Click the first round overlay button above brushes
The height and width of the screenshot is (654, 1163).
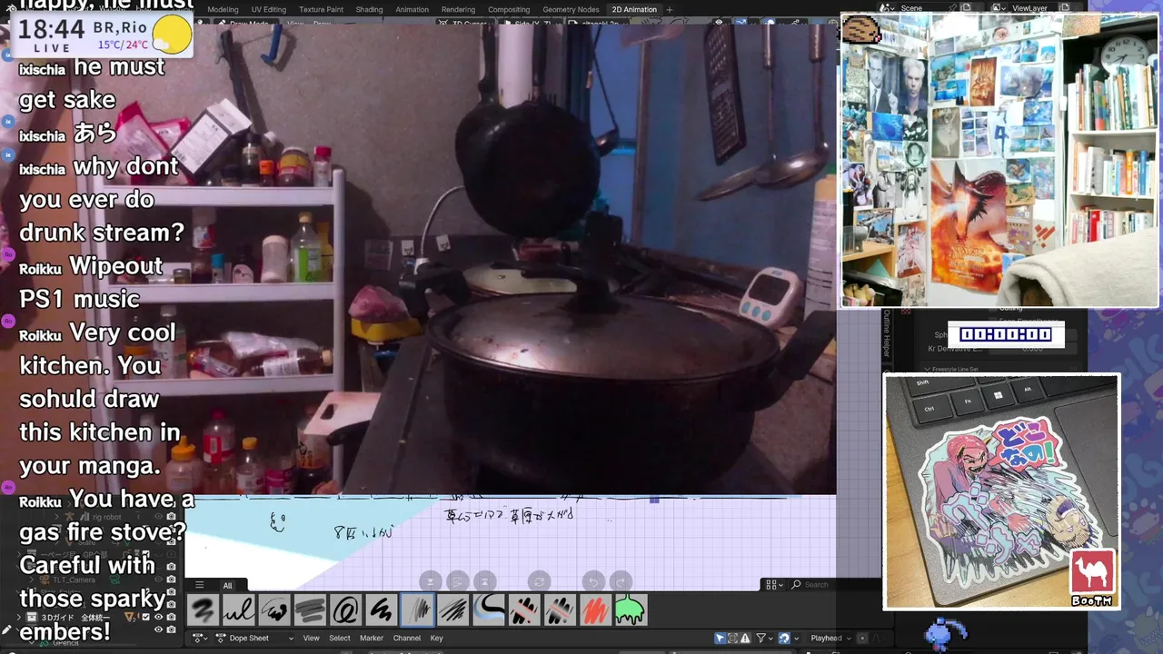click(430, 581)
